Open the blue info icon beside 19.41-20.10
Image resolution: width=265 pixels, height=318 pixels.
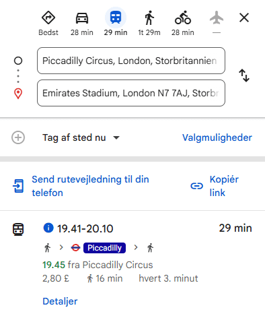[x=48, y=228]
